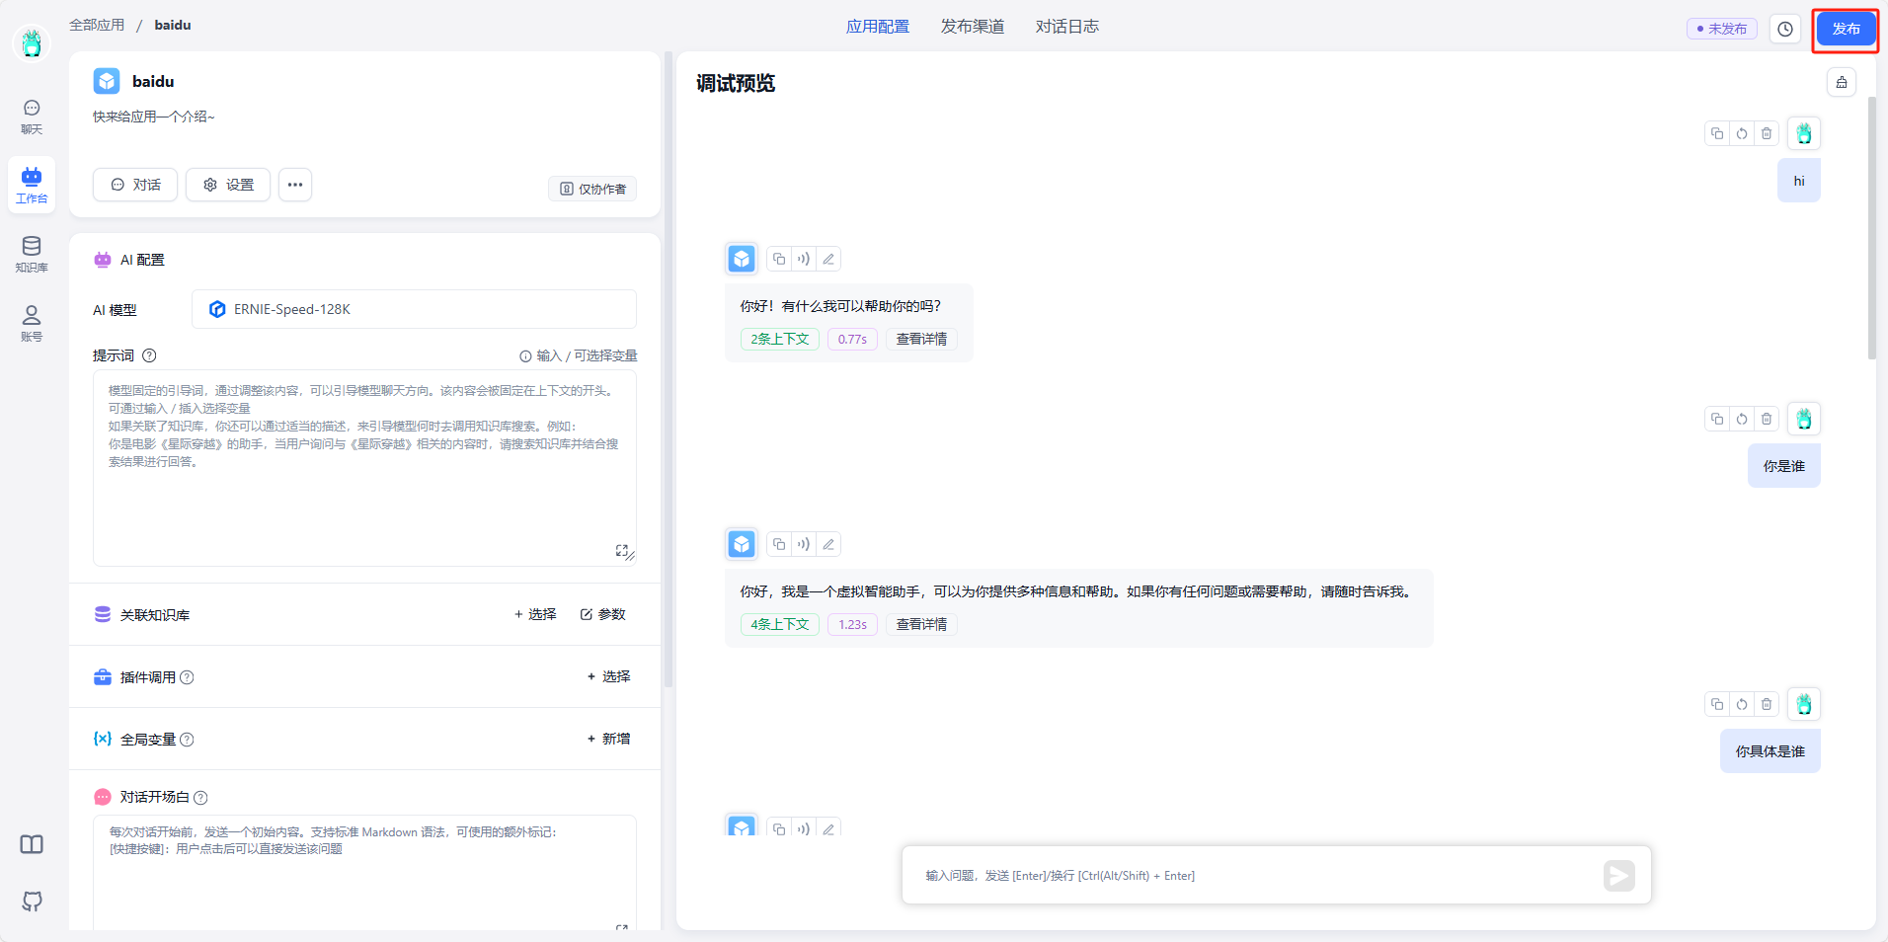The image size is (1888, 942).
Task: Open the GitHub icon in sidebar
Action: tap(32, 901)
